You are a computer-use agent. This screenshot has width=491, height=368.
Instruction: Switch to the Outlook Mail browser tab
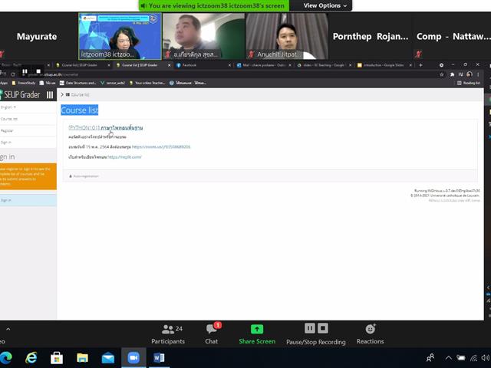click(264, 65)
